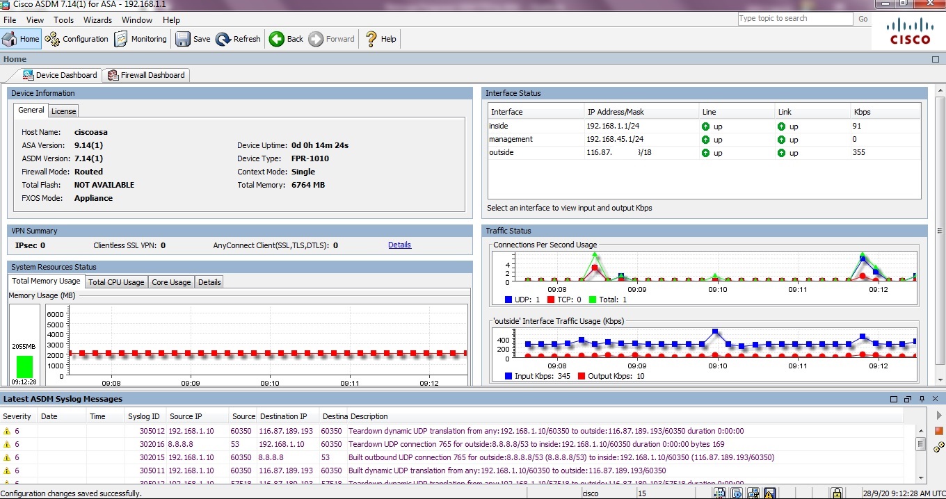Switch to the Firewall Dashboard tab
This screenshot has height=499, width=946.
[146, 74]
